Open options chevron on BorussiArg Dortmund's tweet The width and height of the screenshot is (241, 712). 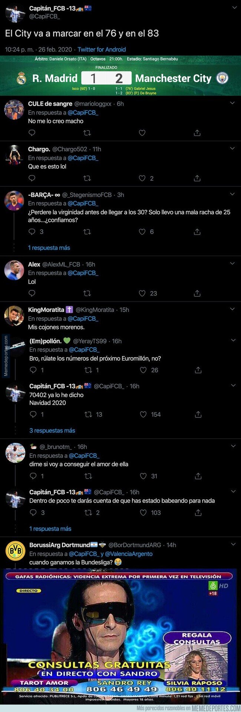click(233, 544)
